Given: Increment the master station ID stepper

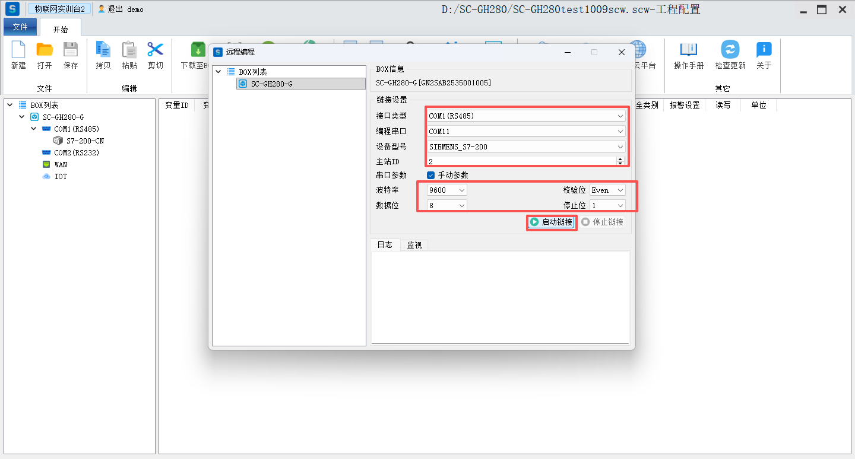Looking at the screenshot, I should pos(620,158).
